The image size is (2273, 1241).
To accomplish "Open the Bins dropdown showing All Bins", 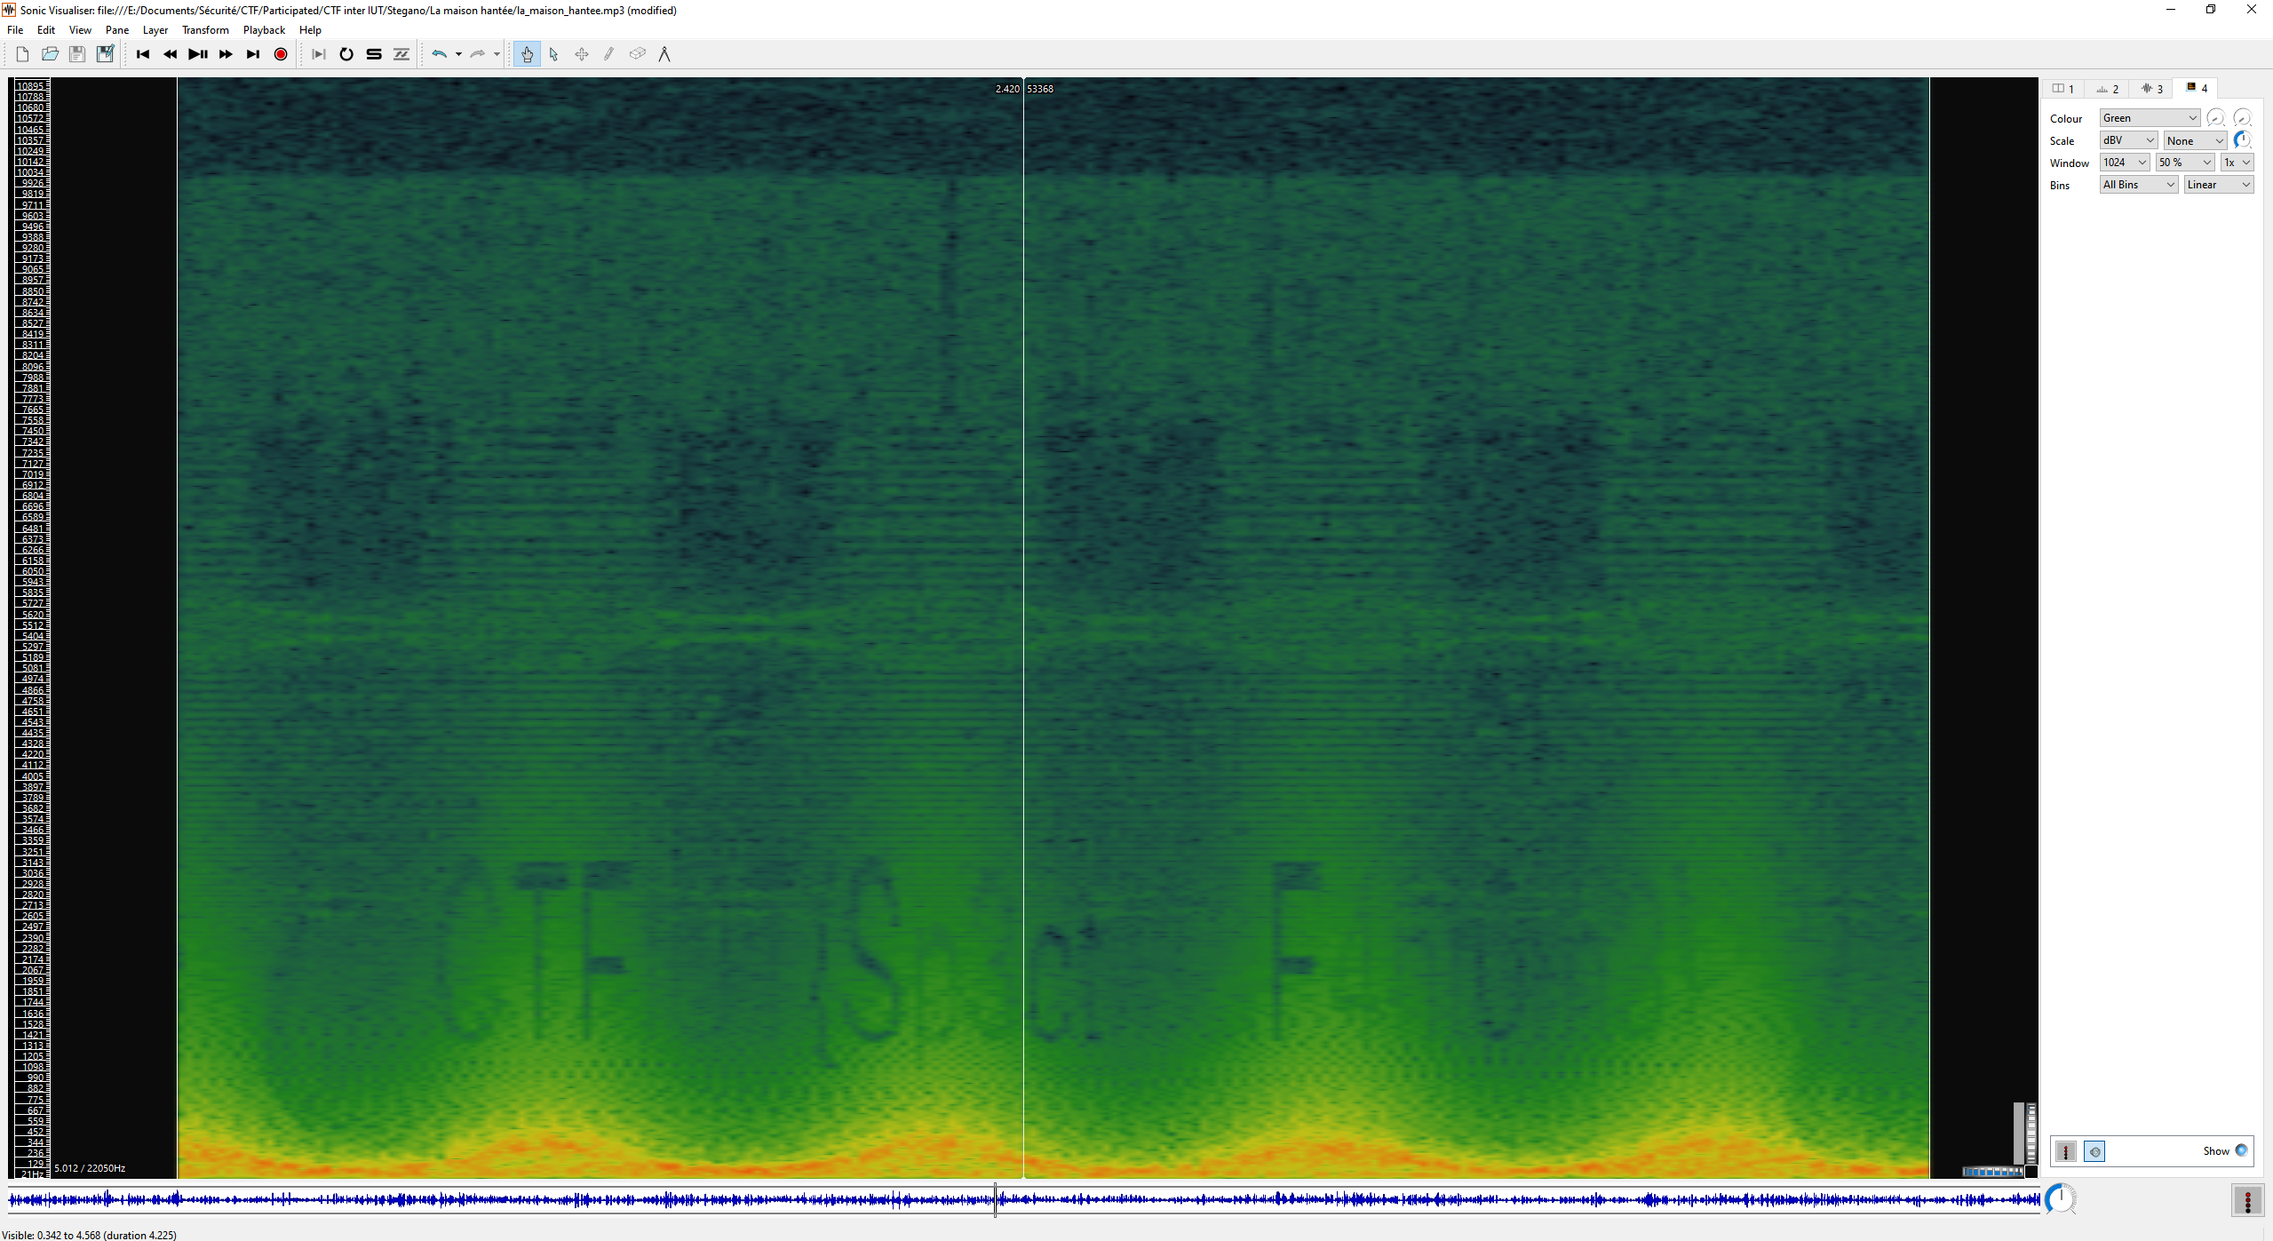I will [2139, 185].
